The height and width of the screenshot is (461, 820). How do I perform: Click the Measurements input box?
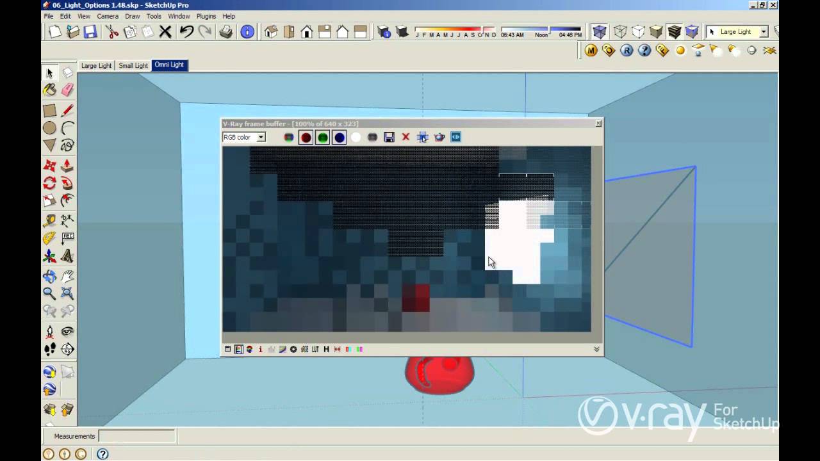pyautogui.click(x=136, y=436)
